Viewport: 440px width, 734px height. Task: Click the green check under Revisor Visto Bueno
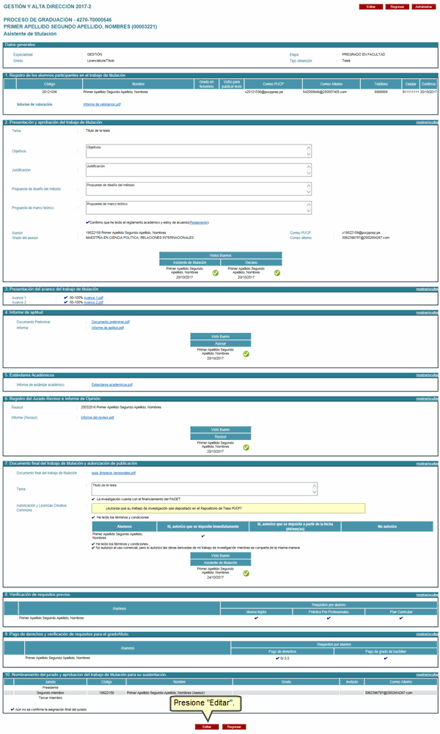(x=246, y=447)
